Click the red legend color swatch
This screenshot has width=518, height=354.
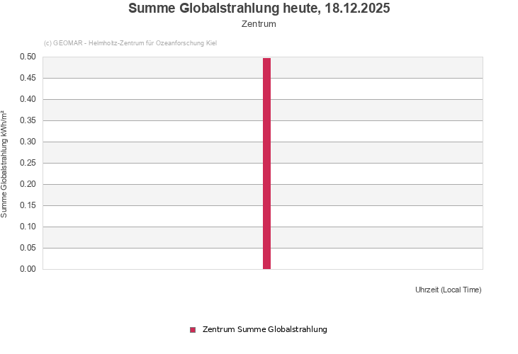[x=192, y=329]
